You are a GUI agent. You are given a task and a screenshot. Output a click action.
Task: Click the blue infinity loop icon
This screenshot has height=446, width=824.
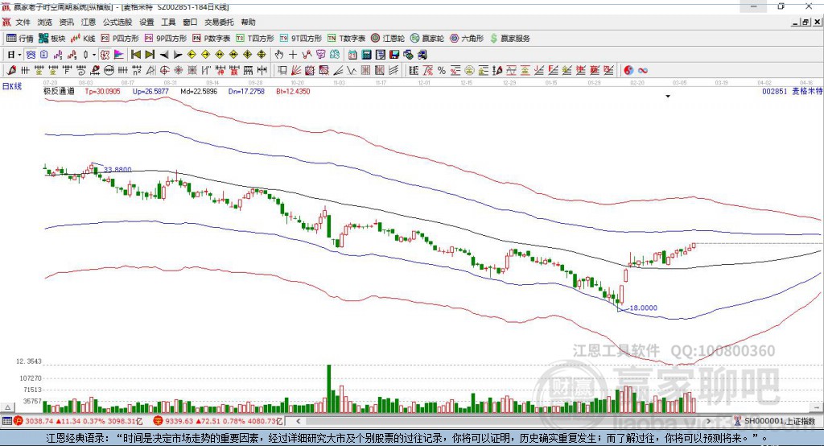pos(643,70)
